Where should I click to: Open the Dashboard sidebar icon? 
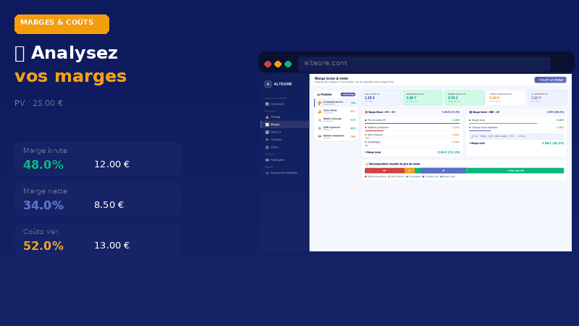click(x=267, y=104)
